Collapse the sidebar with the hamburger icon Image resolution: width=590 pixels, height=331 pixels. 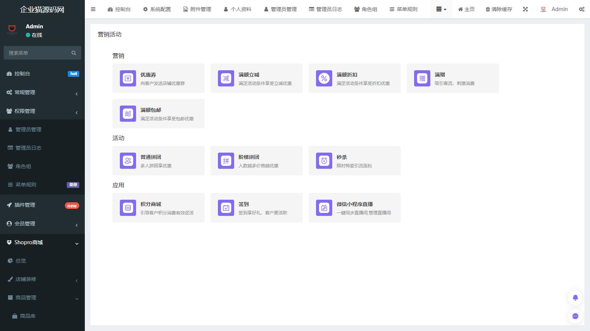[x=93, y=9]
